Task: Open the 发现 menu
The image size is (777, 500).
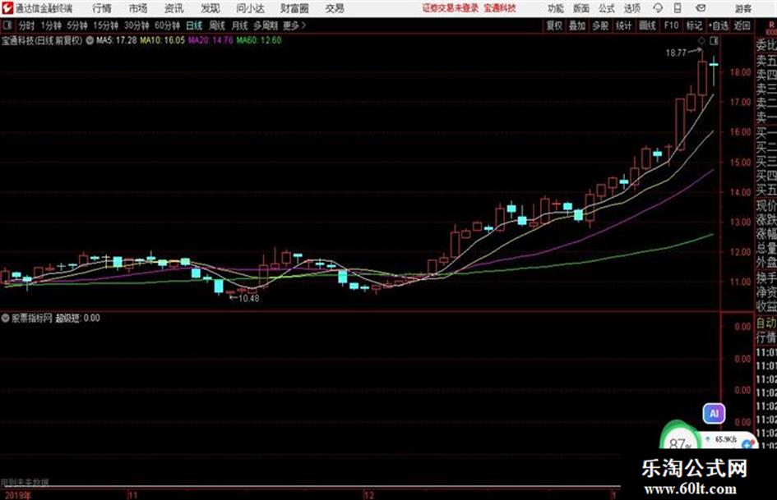Action: tap(210, 8)
